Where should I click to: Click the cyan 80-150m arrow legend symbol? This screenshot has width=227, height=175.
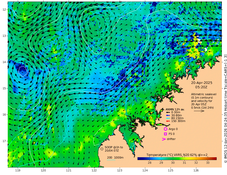coord(168,118)
